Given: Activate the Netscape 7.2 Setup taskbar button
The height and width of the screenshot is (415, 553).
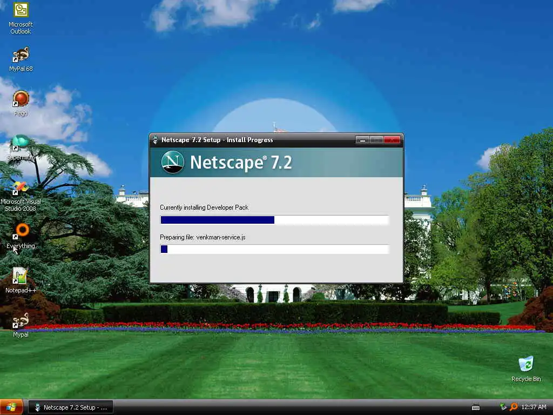Looking at the screenshot, I should [71, 407].
